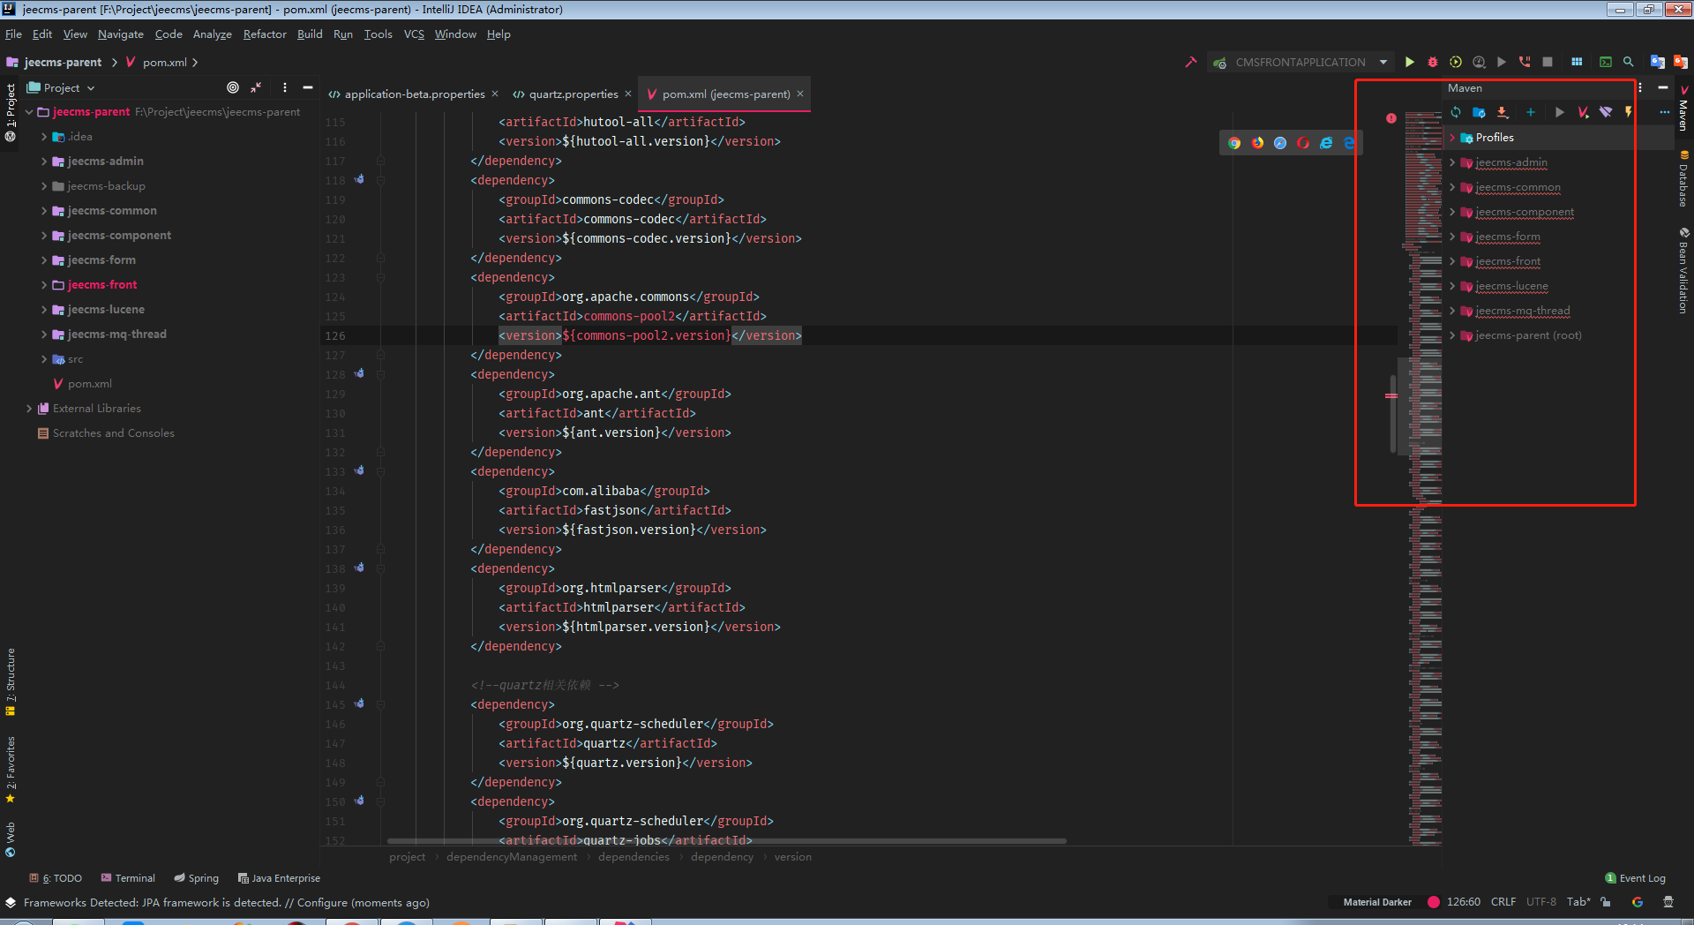Toggle Maven offline mode
This screenshot has width=1694, height=925.
click(1606, 112)
